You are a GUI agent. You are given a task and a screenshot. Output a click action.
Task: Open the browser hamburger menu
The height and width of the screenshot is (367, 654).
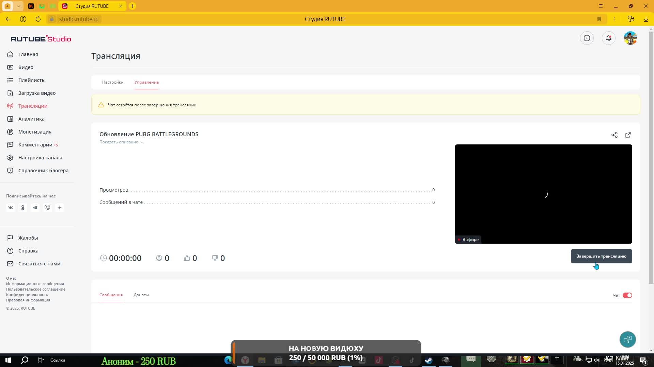[601, 6]
